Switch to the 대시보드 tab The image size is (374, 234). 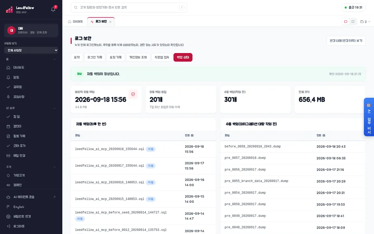pyautogui.click(x=76, y=22)
